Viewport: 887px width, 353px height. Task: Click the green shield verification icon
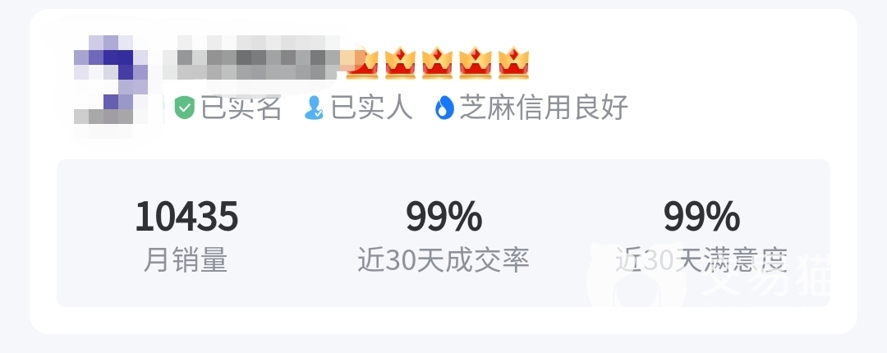pyautogui.click(x=185, y=108)
